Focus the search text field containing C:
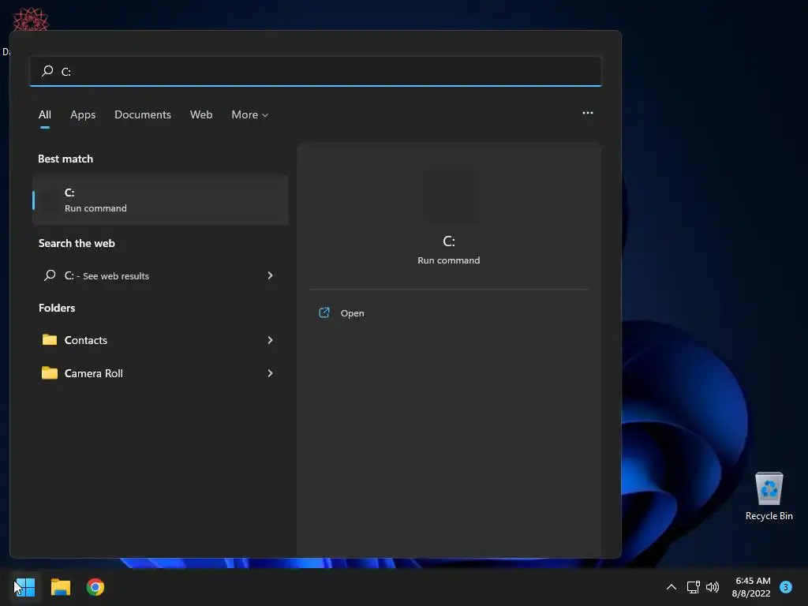 [316, 71]
